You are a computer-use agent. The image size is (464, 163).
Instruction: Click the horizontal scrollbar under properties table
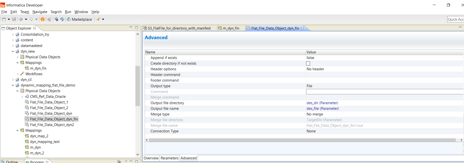pos(304,140)
